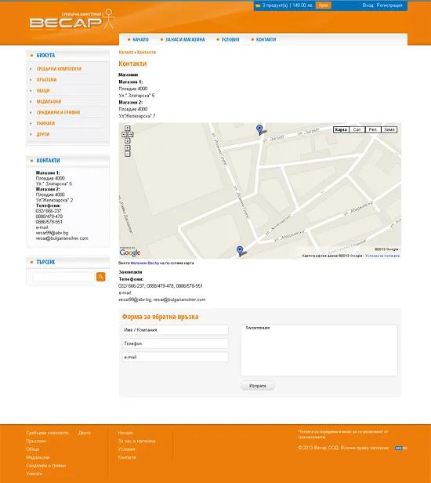Viewport: 431px width, 483px height.
Task: Switch map to Сат. satellite view
Action: coord(357,129)
